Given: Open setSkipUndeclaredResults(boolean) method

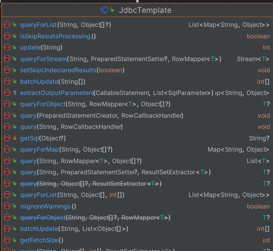Looking at the screenshot, I should click(x=72, y=70).
